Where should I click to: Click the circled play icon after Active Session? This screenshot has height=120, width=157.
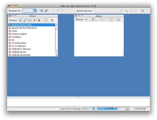pyautogui.click(x=131, y=11)
